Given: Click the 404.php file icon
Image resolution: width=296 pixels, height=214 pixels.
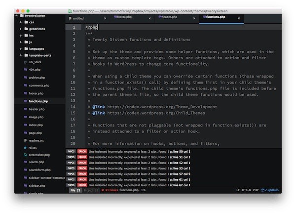Looking at the screenshot, I should (26, 70).
